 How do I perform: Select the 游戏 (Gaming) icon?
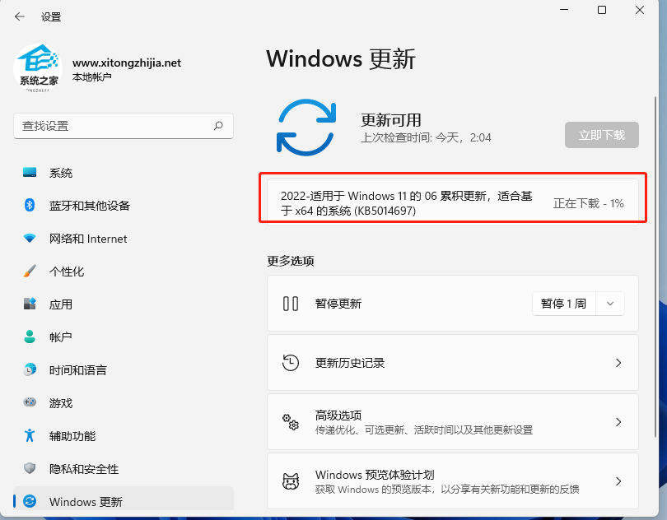[x=28, y=402]
